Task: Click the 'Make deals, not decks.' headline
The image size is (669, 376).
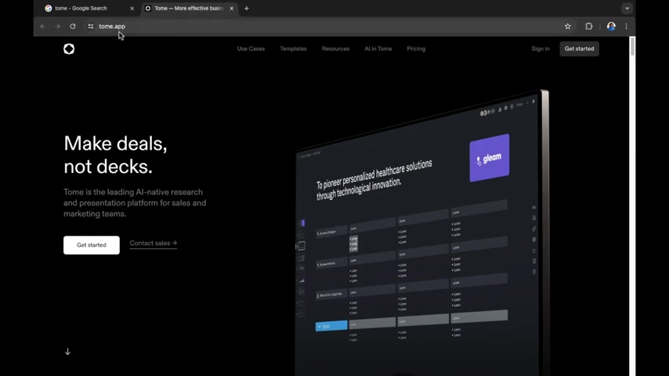Action: 115,155
